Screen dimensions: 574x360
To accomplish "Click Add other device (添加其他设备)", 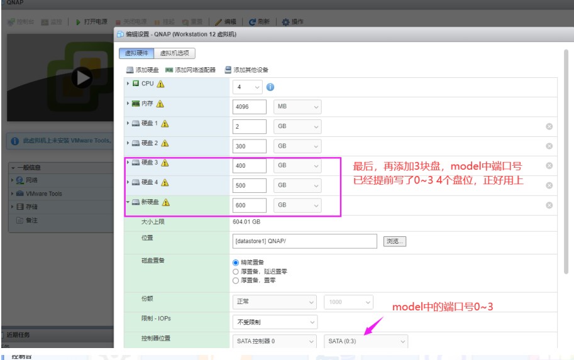I will [246, 70].
